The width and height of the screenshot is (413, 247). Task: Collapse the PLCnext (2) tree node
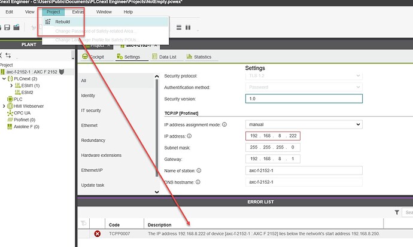(4, 79)
